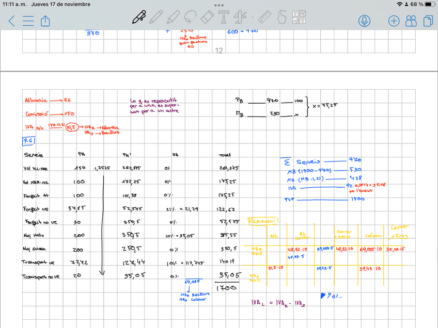Tap the plus button to add content
Viewport: 438px width, 328px height.
click(394, 21)
